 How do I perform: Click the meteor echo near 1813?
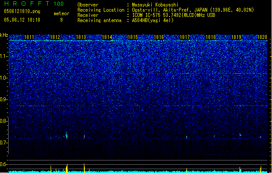tap(84, 136)
